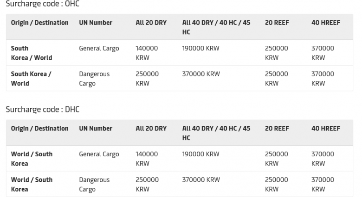The width and height of the screenshot is (362, 197).
Task: Click OHC 'All 40 DRY / 40 HC / 45 HC' header
Action: coord(216,27)
